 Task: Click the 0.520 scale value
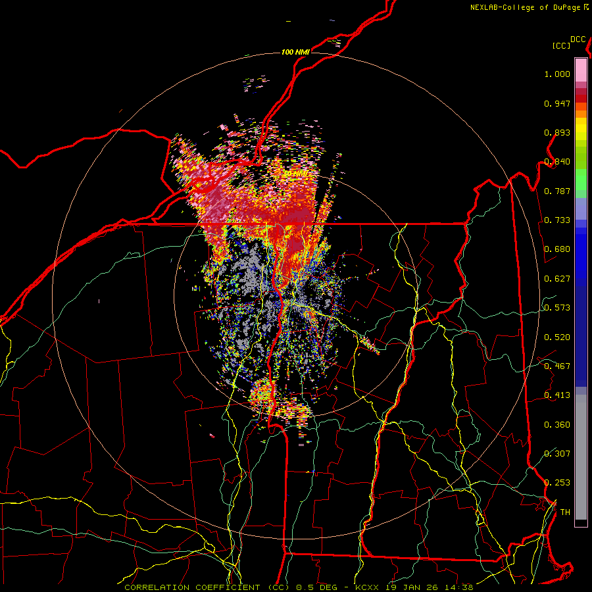[x=557, y=337]
